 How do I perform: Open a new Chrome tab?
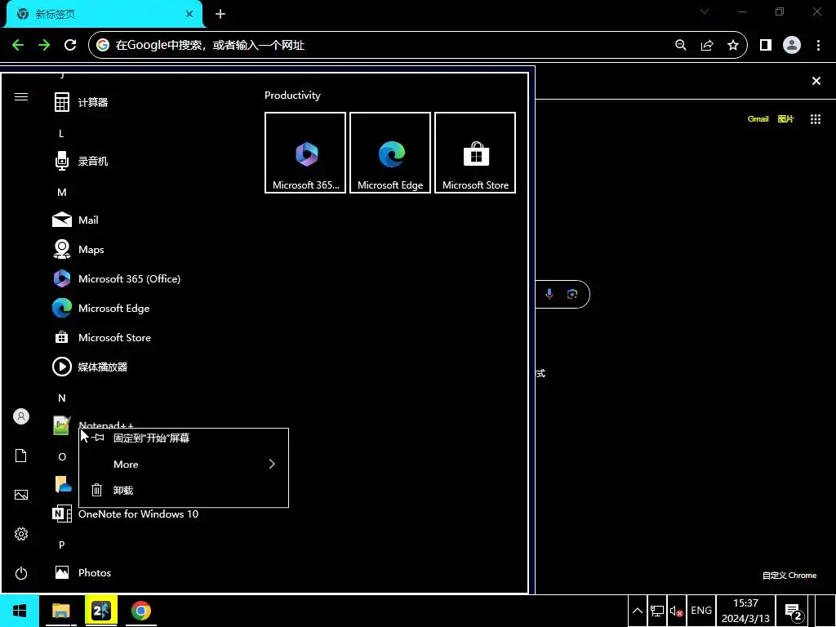click(x=220, y=14)
